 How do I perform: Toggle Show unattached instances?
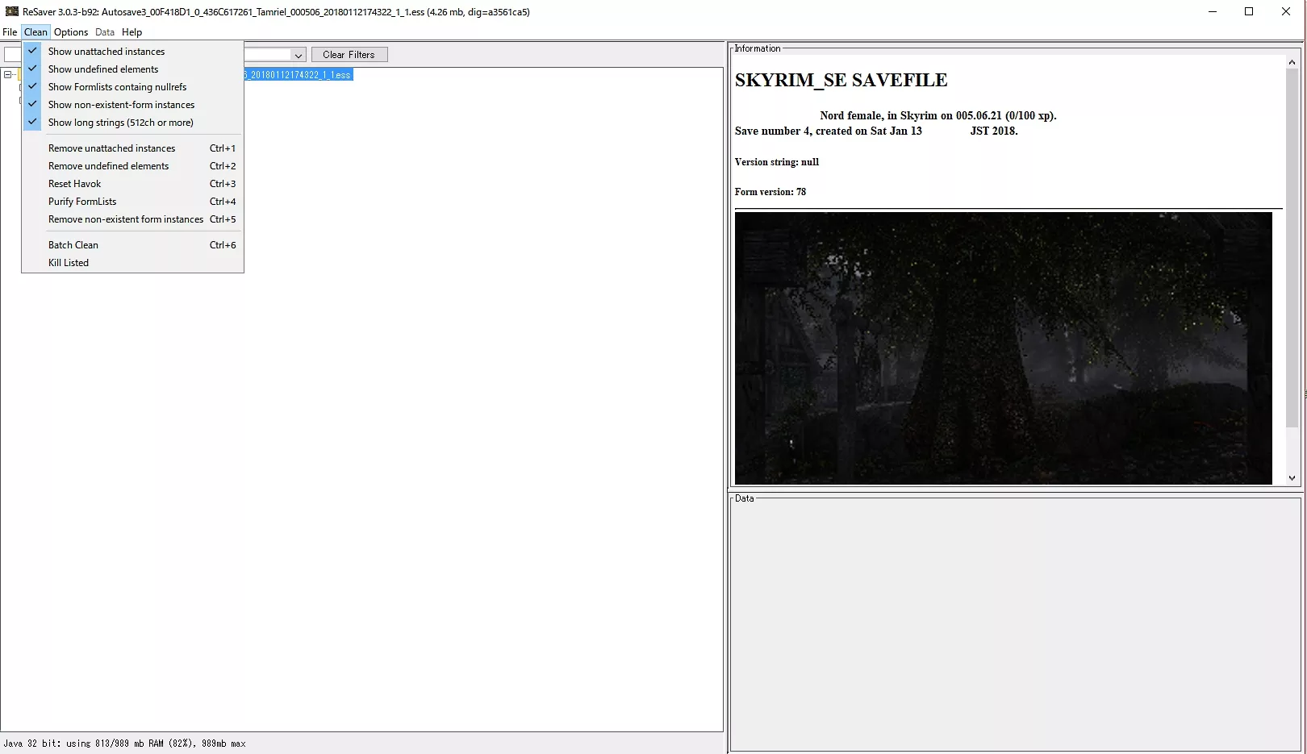(133, 52)
